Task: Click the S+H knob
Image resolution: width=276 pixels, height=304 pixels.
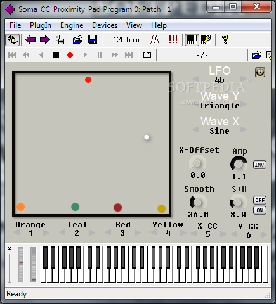Action: [238, 202]
